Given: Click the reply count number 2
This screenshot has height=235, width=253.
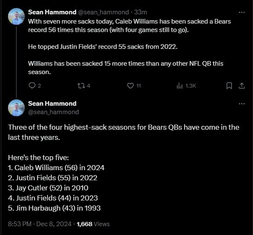Looking at the screenshot, I should pyautogui.click(x=40, y=85).
